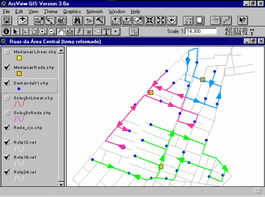Toggle the SoluçãoRede.shp theme checkbox
The width and height of the screenshot is (265, 197).
coord(7,113)
